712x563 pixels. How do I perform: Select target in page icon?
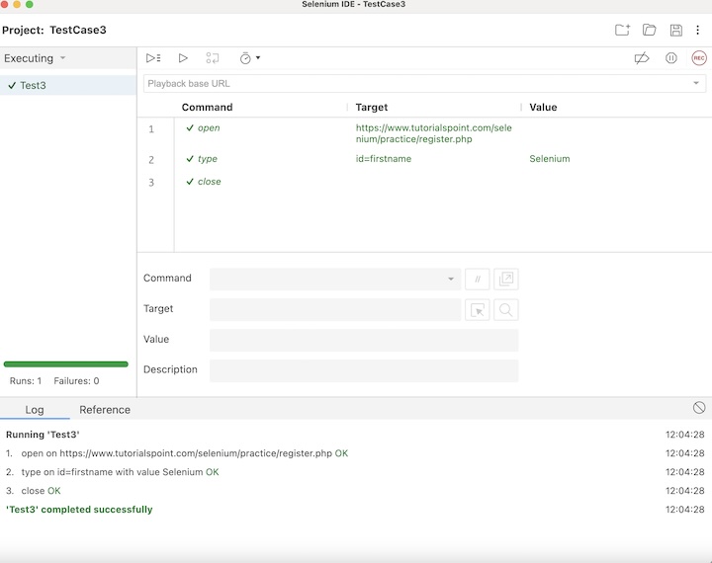click(478, 310)
